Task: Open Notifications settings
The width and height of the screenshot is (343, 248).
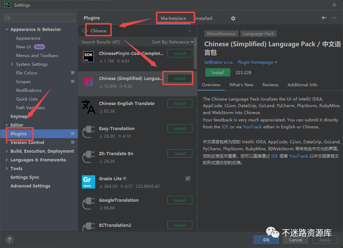Action: coord(29,90)
